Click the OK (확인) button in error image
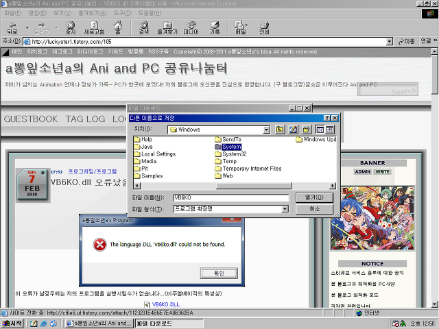The image size is (439, 329). click(219, 273)
